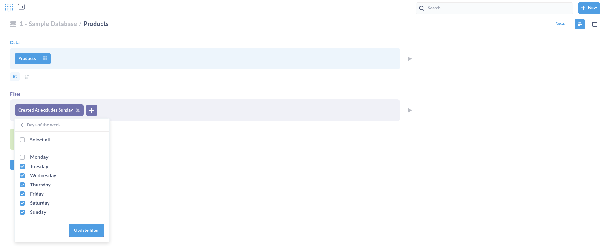Open the Products table schema icon
605x249 pixels.
tap(44, 58)
